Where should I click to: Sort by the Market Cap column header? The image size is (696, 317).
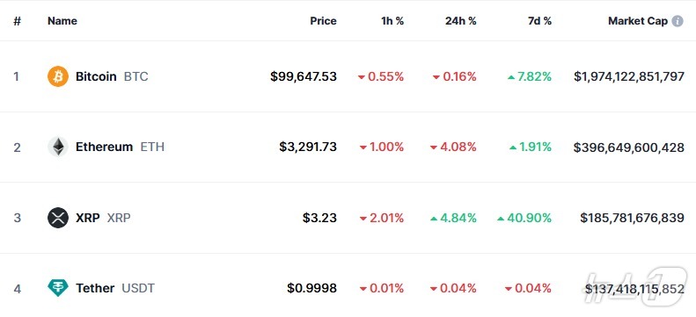638,21
